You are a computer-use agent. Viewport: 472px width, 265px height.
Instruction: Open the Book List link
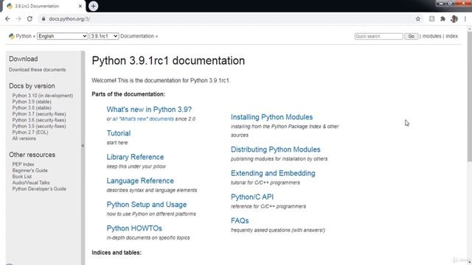click(22, 177)
